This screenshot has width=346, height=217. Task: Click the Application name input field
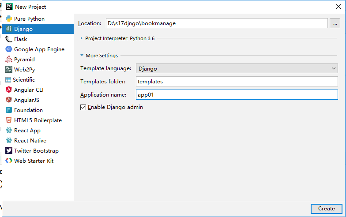pos(237,94)
